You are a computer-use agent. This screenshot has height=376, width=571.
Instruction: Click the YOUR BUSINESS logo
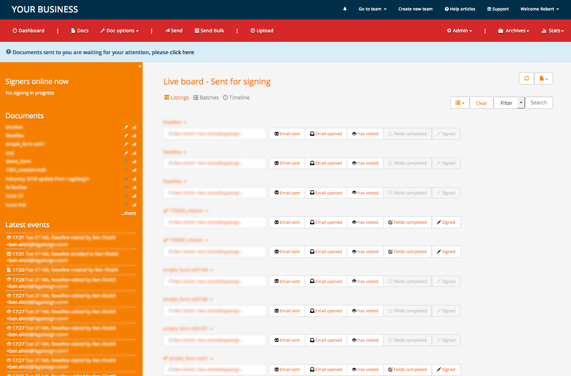coord(45,9)
